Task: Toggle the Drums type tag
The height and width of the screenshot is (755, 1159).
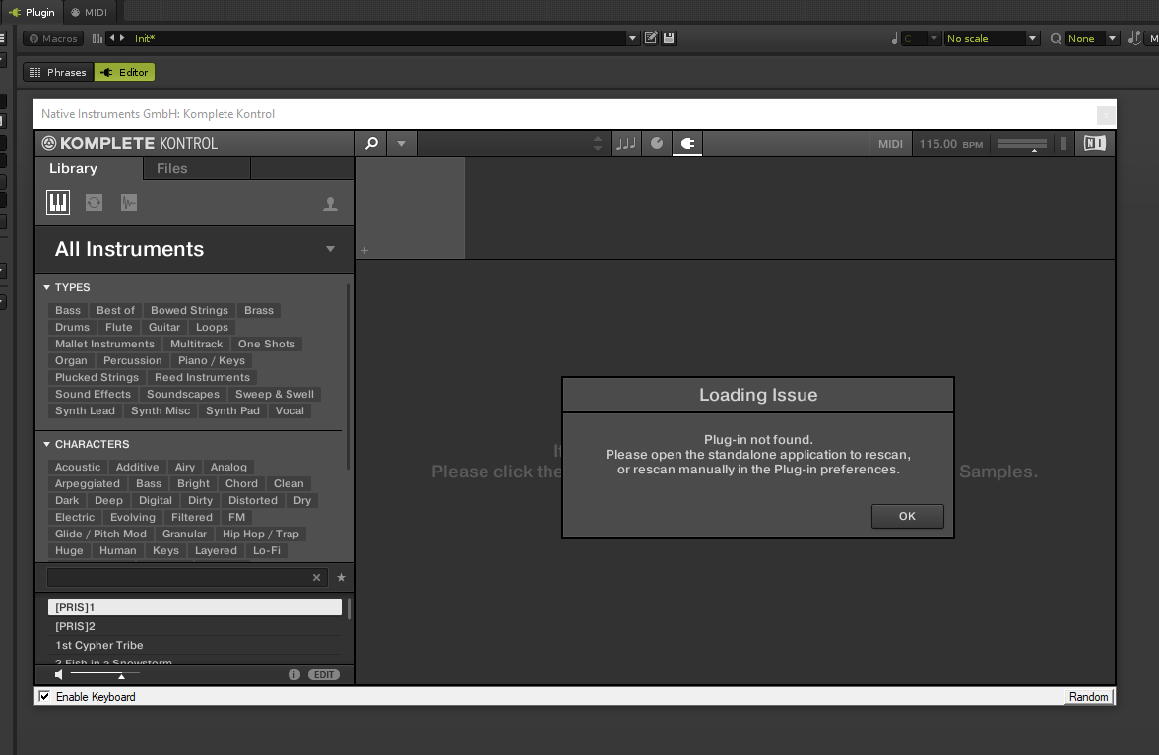Action: (73, 327)
